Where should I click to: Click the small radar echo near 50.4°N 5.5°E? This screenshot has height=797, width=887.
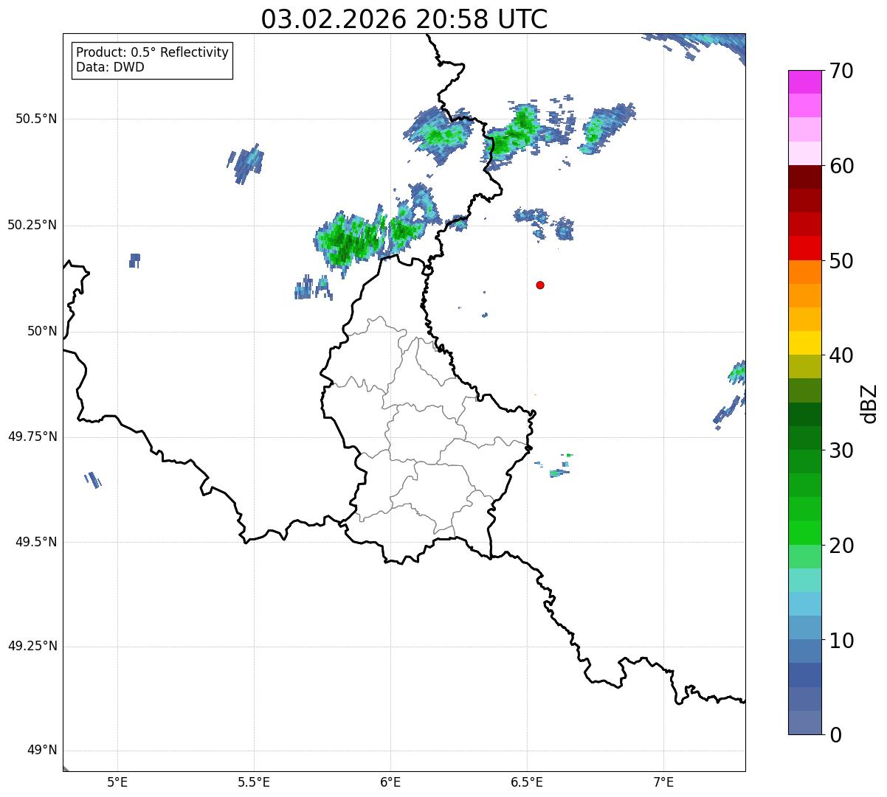click(x=246, y=164)
